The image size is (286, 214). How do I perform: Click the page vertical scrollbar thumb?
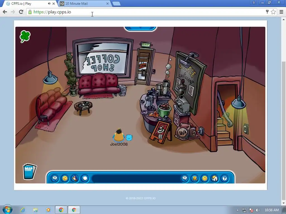click(x=284, y=130)
